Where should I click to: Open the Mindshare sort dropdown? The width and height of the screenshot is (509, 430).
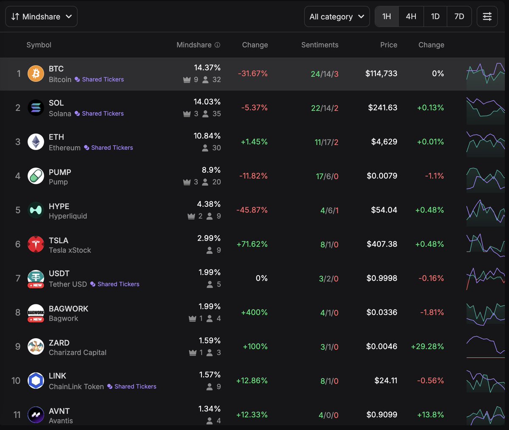(41, 17)
